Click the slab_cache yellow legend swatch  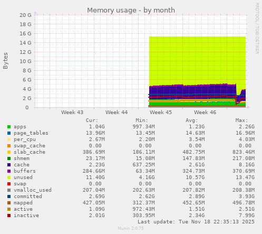click(x=9, y=152)
